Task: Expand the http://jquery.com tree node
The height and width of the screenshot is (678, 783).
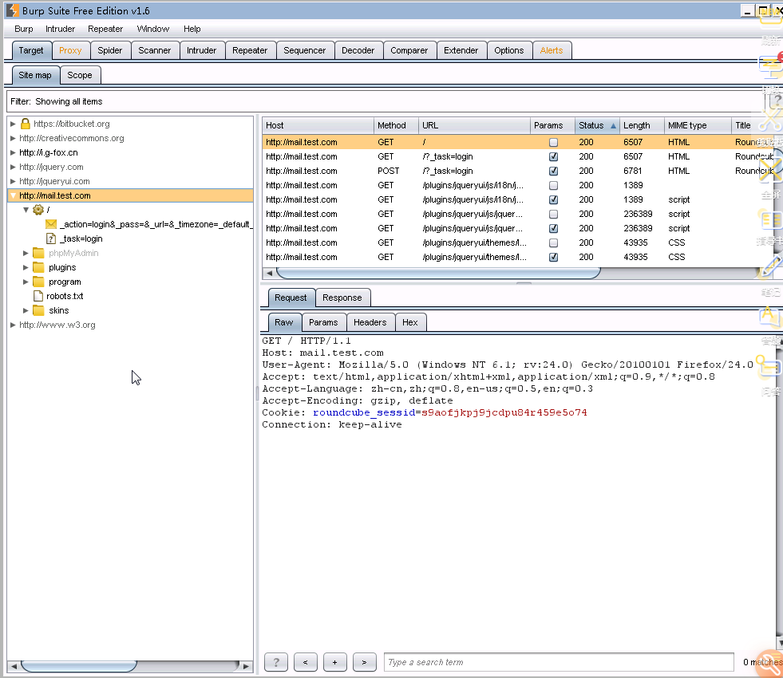Action: (13, 167)
